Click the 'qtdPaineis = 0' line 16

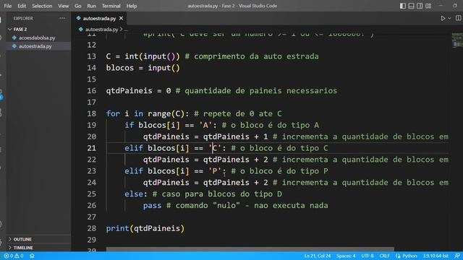[x=138, y=91]
